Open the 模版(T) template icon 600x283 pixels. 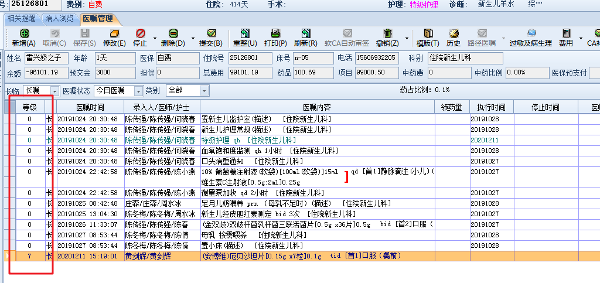coord(428,33)
